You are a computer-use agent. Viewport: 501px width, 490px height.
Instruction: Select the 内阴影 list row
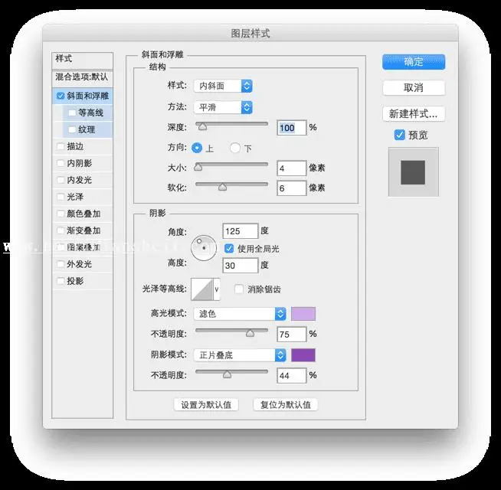pos(83,163)
